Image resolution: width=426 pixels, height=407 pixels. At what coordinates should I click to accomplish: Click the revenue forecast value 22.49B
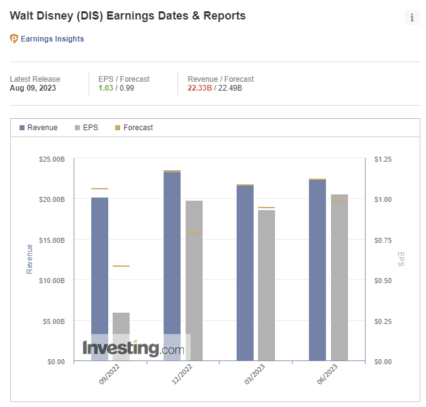point(230,88)
